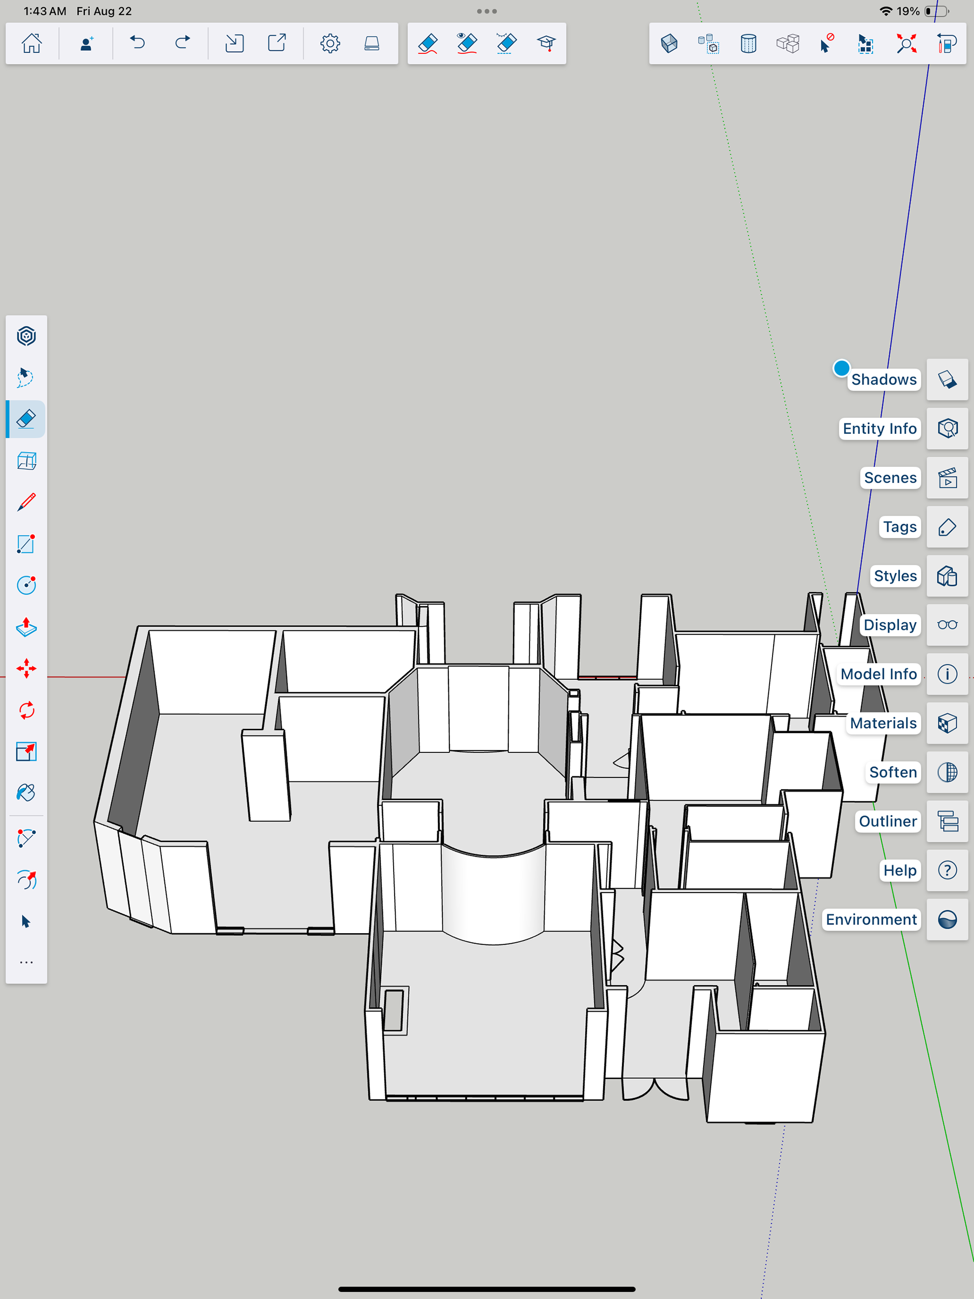Expand more tools with ellipsis
Viewport: 974px width, 1299px height.
pyautogui.click(x=26, y=963)
